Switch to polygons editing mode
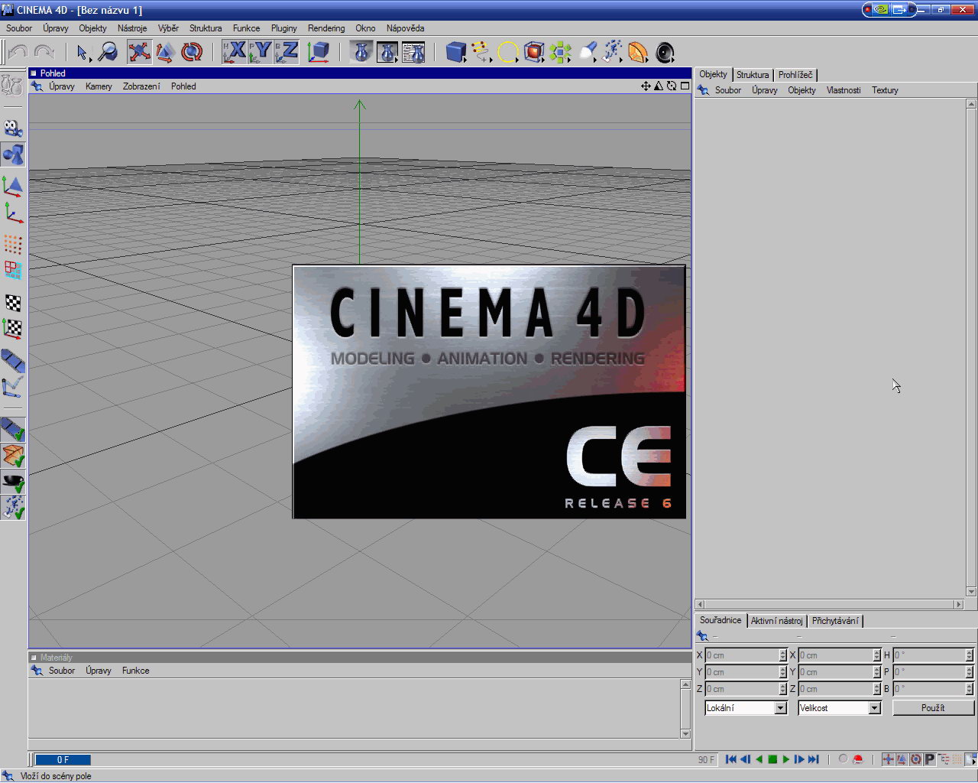This screenshot has height=783, width=978. (13, 270)
